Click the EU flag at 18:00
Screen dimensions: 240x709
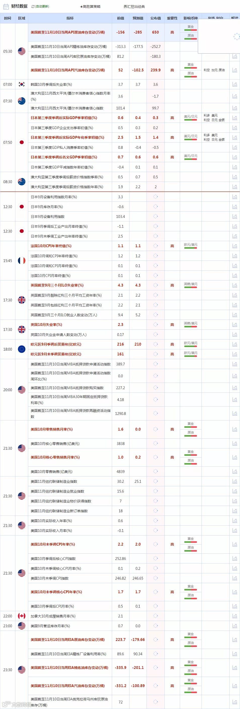pos(22,349)
